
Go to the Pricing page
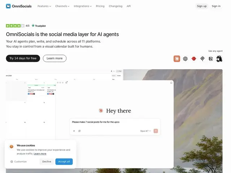point(100,6)
